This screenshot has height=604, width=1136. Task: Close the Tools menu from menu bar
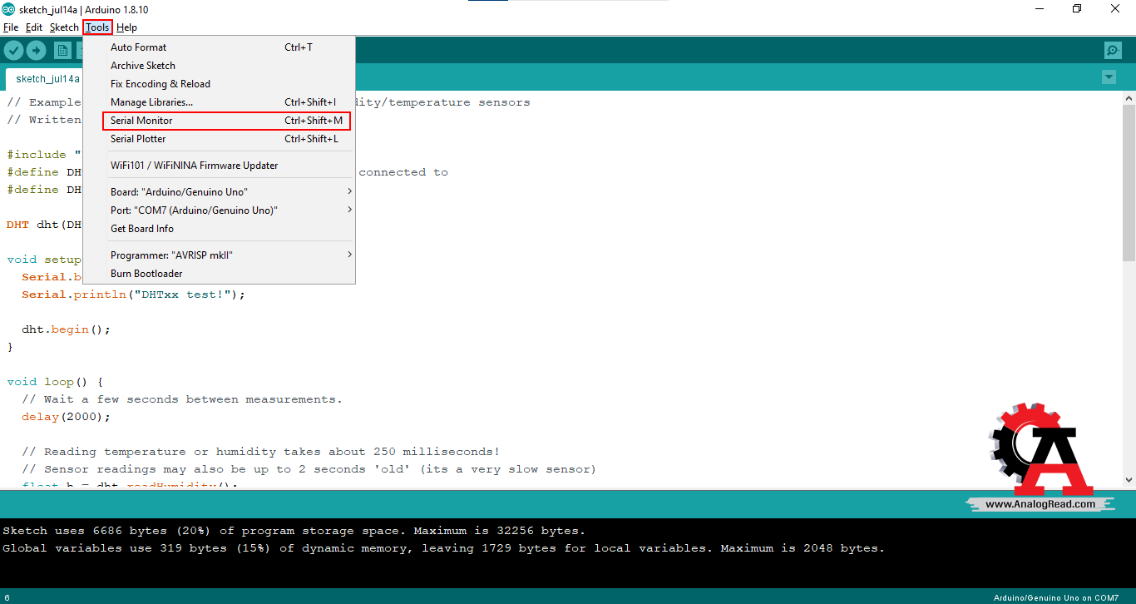click(97, 27)
